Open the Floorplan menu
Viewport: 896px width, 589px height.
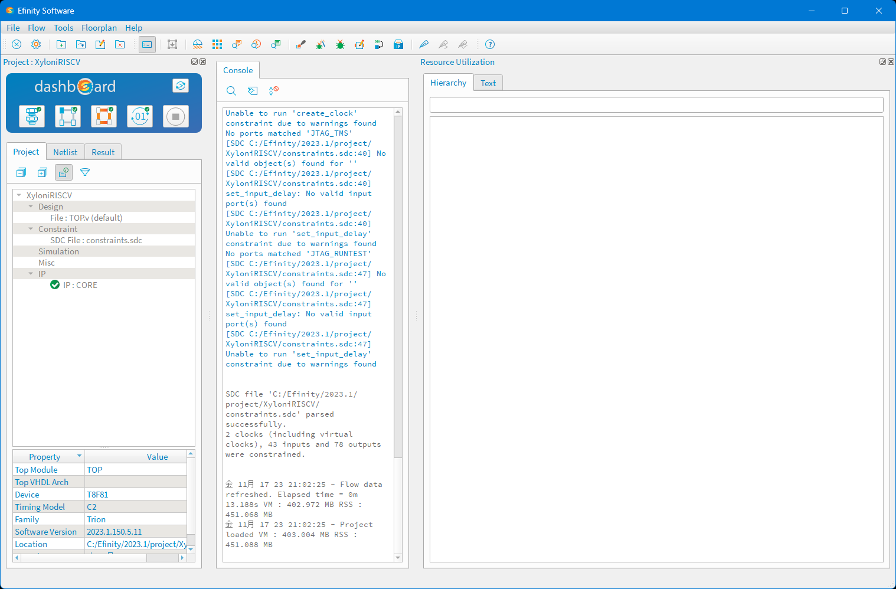pos(99,28)
